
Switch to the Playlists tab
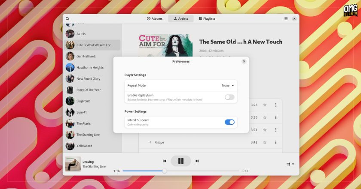click(x=207, y=18)
